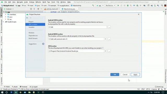Expand the JDK location dropdown arrow

tap(105, 51)
